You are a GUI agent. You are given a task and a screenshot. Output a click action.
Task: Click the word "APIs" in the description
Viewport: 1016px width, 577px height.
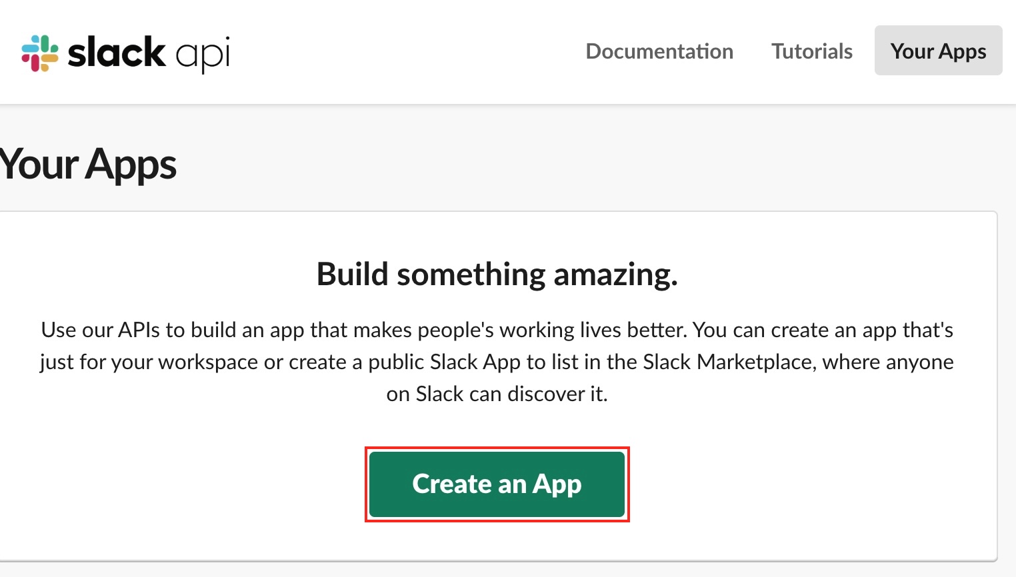point(139,330)
